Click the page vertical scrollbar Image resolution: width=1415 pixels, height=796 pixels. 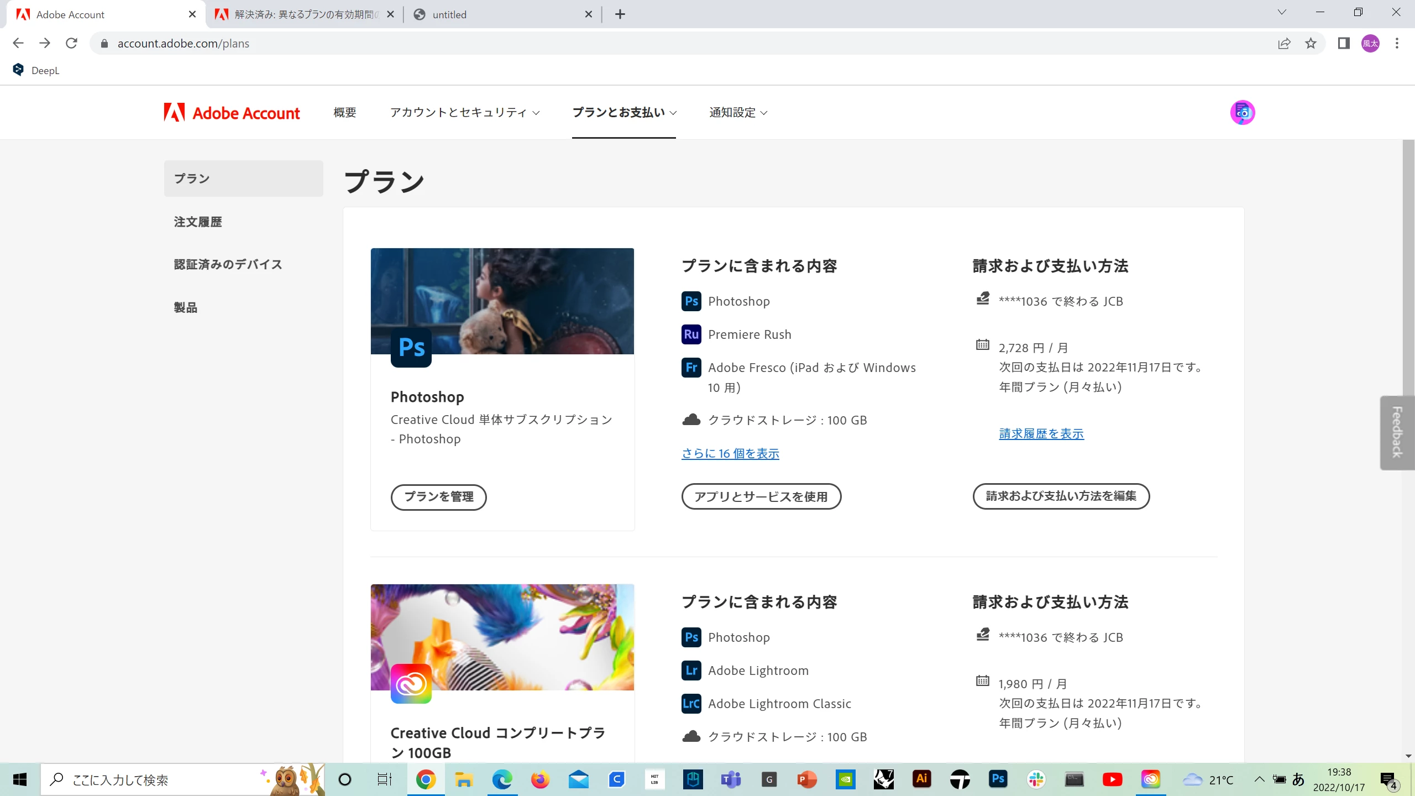1408,265
